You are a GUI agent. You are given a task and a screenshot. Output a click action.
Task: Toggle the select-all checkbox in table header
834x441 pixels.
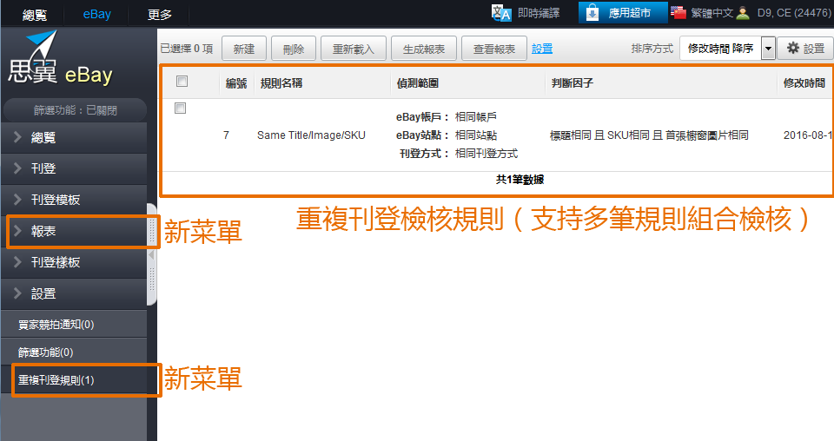(x=182, y=82)
